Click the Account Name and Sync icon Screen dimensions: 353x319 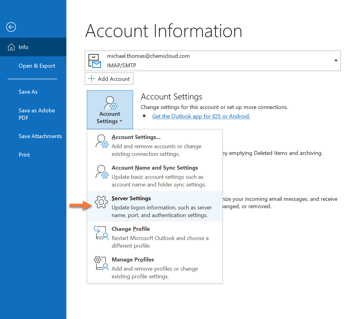pyautogui.click(x=101, y=172)
